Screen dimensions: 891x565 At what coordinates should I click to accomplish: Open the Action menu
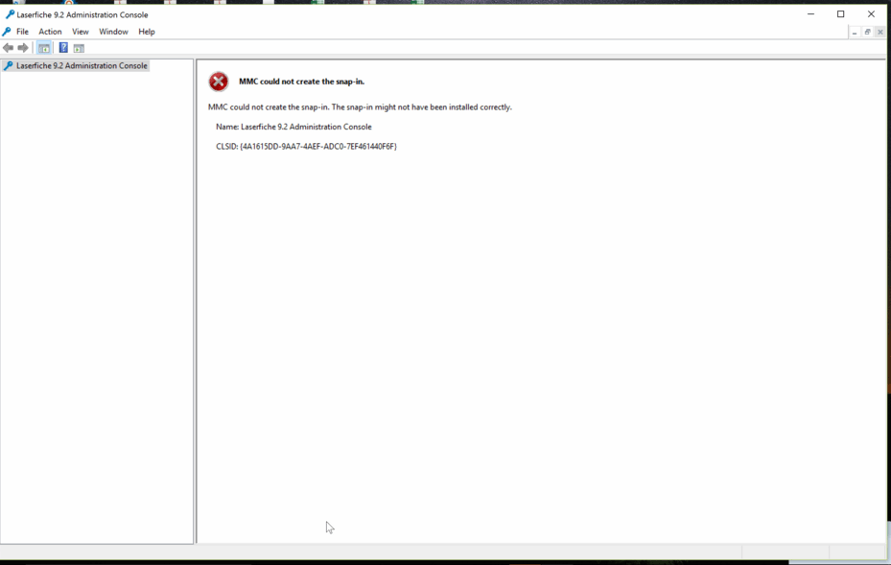[x=50, y=32]
